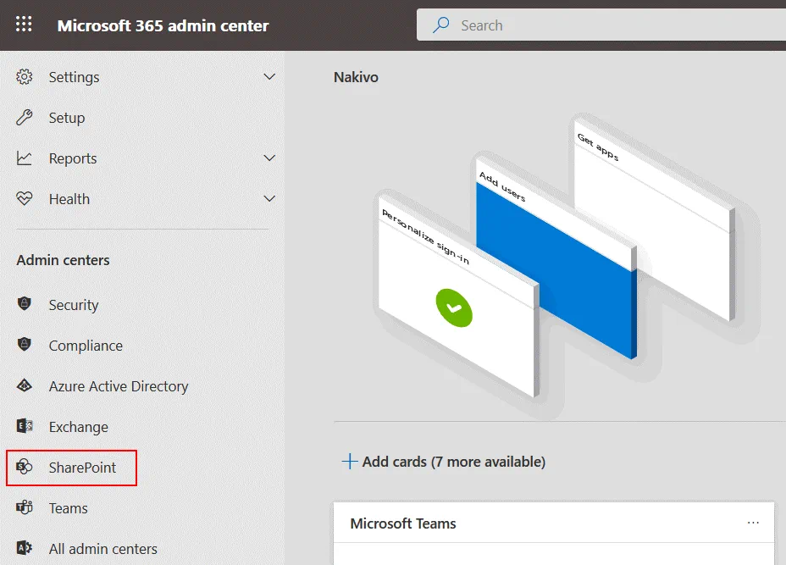Click the Personalize sign-in card checkmark
The width and height of the screenshot is (786, 565).
click(x=454, y=308)
